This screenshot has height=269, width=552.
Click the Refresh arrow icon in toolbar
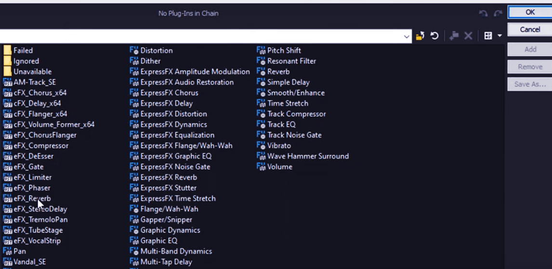434,36
